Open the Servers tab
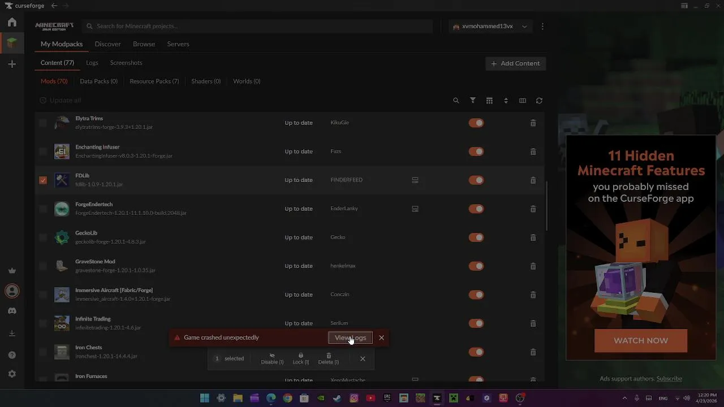This screenshot has height=407, width=724. click(x=178, y=44)
